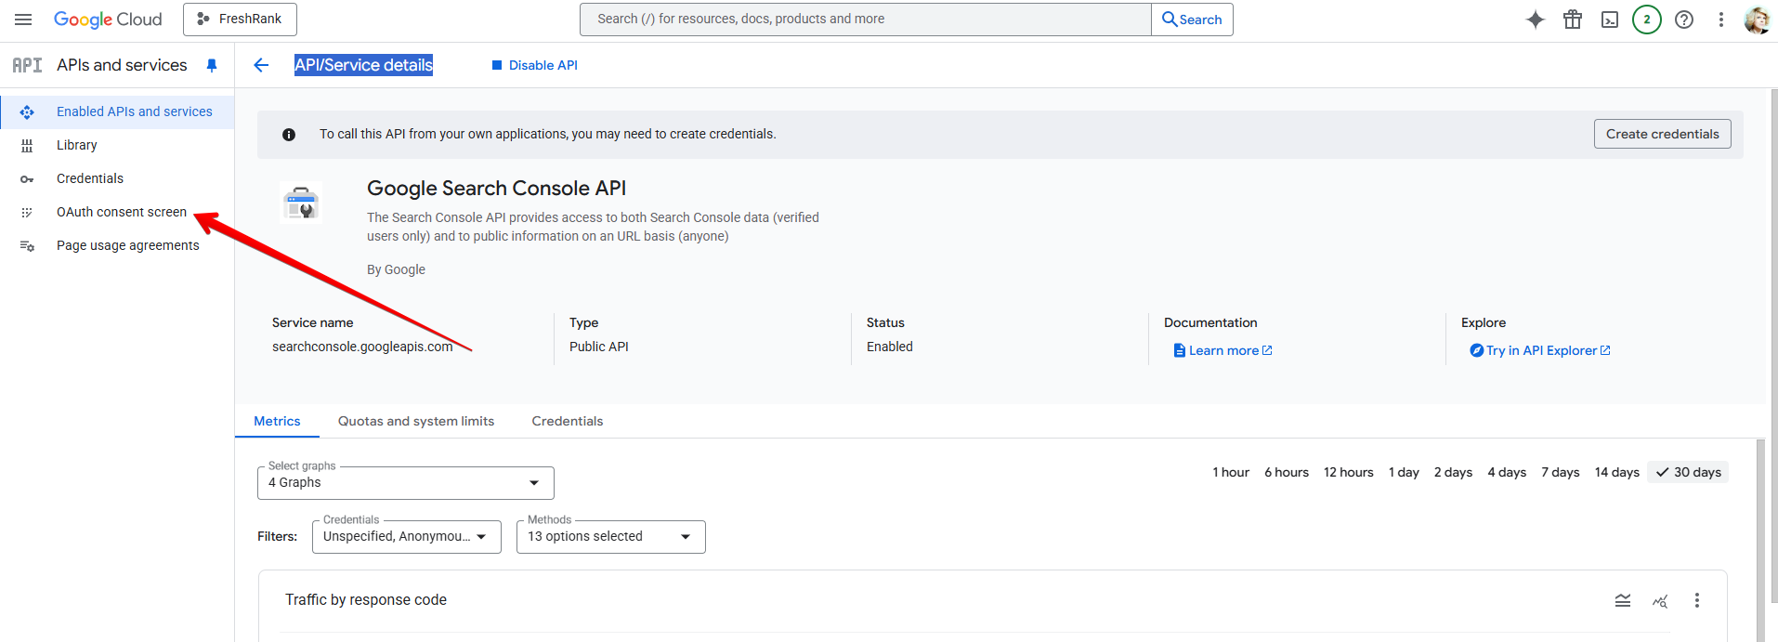
Task: Expand the Select graphs dropdown
Action: pyautogui.click(x=406, y=483)
